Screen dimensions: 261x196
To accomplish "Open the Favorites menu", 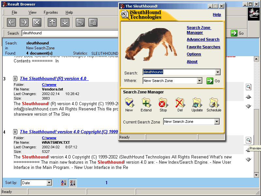I will click(x=51, y=12).
